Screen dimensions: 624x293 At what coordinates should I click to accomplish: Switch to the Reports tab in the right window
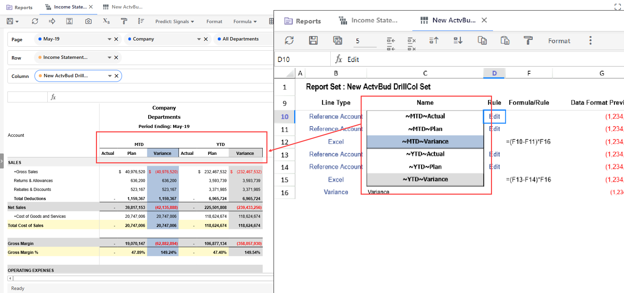click(x=303, y=21)
